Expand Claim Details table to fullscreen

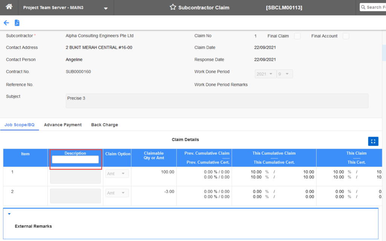373,141
